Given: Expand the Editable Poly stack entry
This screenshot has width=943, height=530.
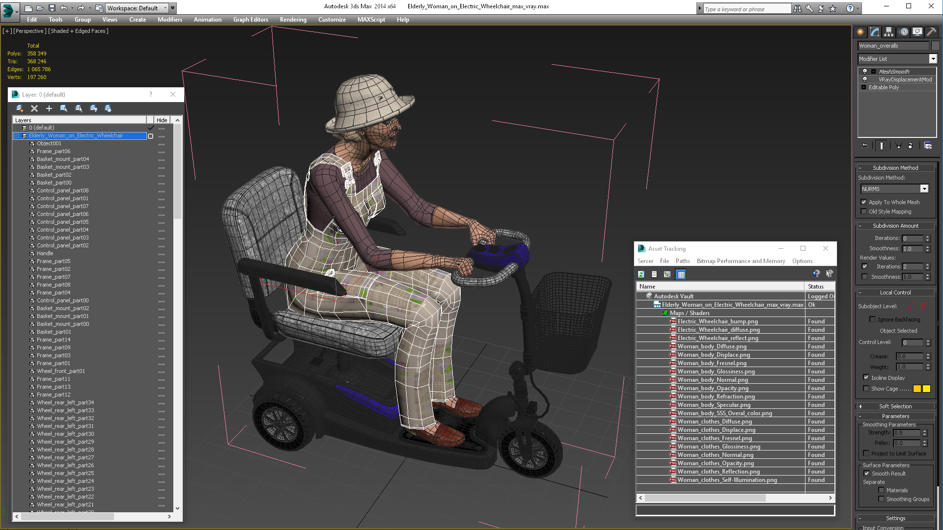Looking at the screenshot, I should click(x=863, y=87).
